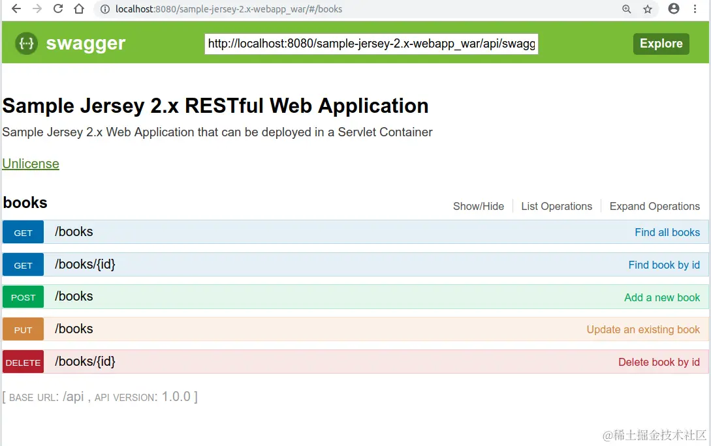The image size is (711, 446).
Task: Open the browser profile avatar
Action: coord(674,8)
